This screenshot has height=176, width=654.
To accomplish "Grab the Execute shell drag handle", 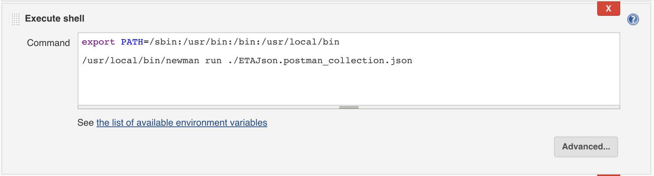I will (15, 19).
